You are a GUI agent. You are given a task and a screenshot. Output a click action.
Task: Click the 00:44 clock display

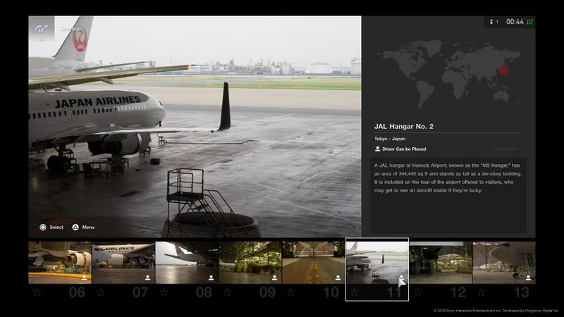[515, 22]
